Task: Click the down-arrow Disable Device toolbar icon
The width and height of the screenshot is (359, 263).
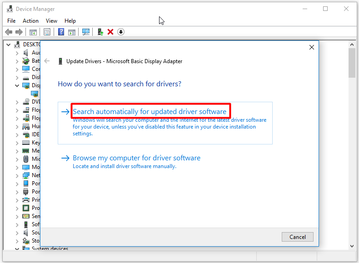Action: [x=121, y=32]
